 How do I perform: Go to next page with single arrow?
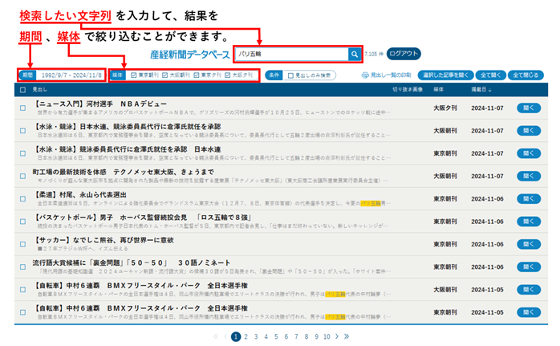(337, 337)
